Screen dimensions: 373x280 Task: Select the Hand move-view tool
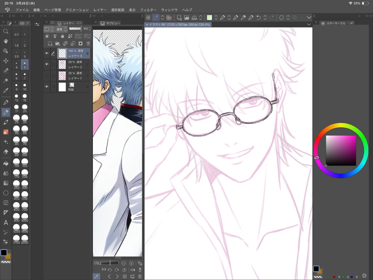[6, 41]
